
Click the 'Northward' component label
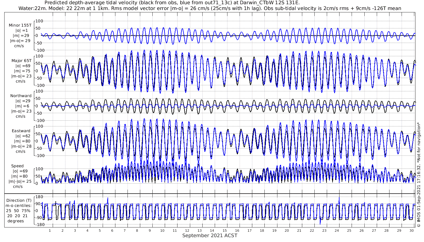(21, 96)
